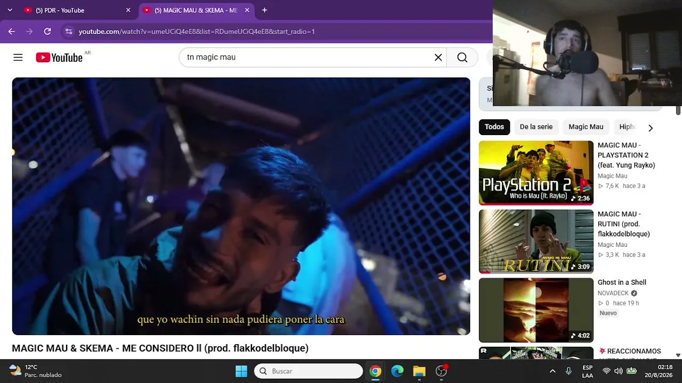The height and width of the screenshot is (383, 682).
Task: Filter suggestions by the Magic Mau chip
Action: tap(586, 127)
